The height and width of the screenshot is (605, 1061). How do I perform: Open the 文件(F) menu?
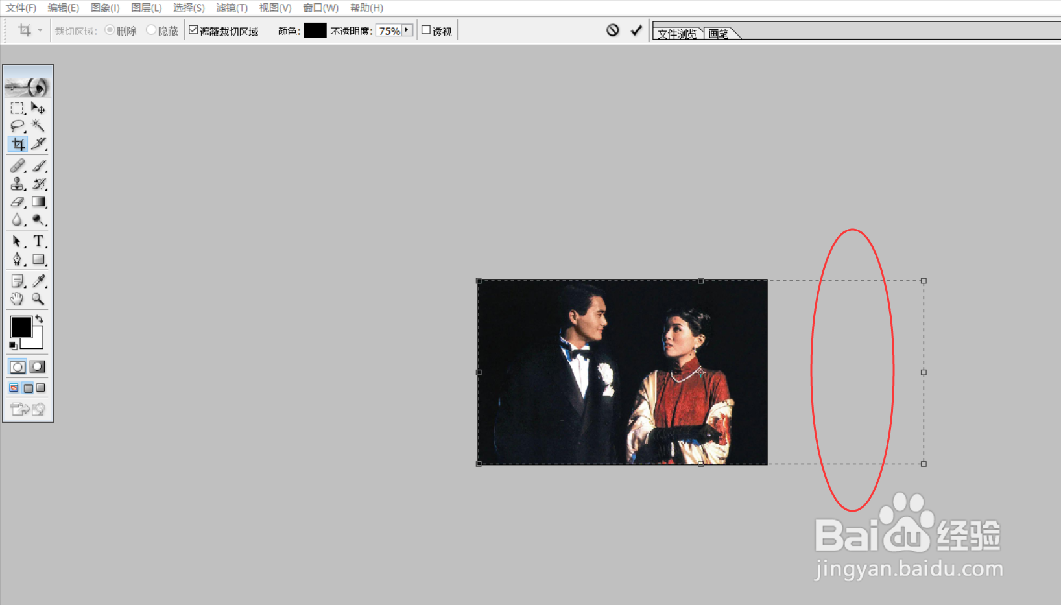point(21,8)
